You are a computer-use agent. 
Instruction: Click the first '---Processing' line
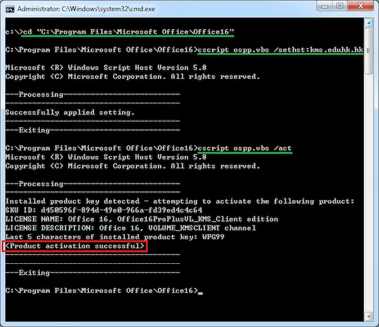click(x=93, y=95)
